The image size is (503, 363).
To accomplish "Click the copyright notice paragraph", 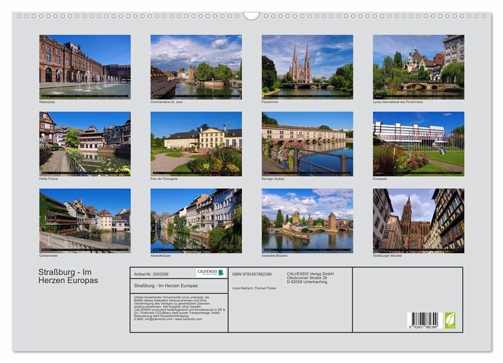I will [180, 308].
